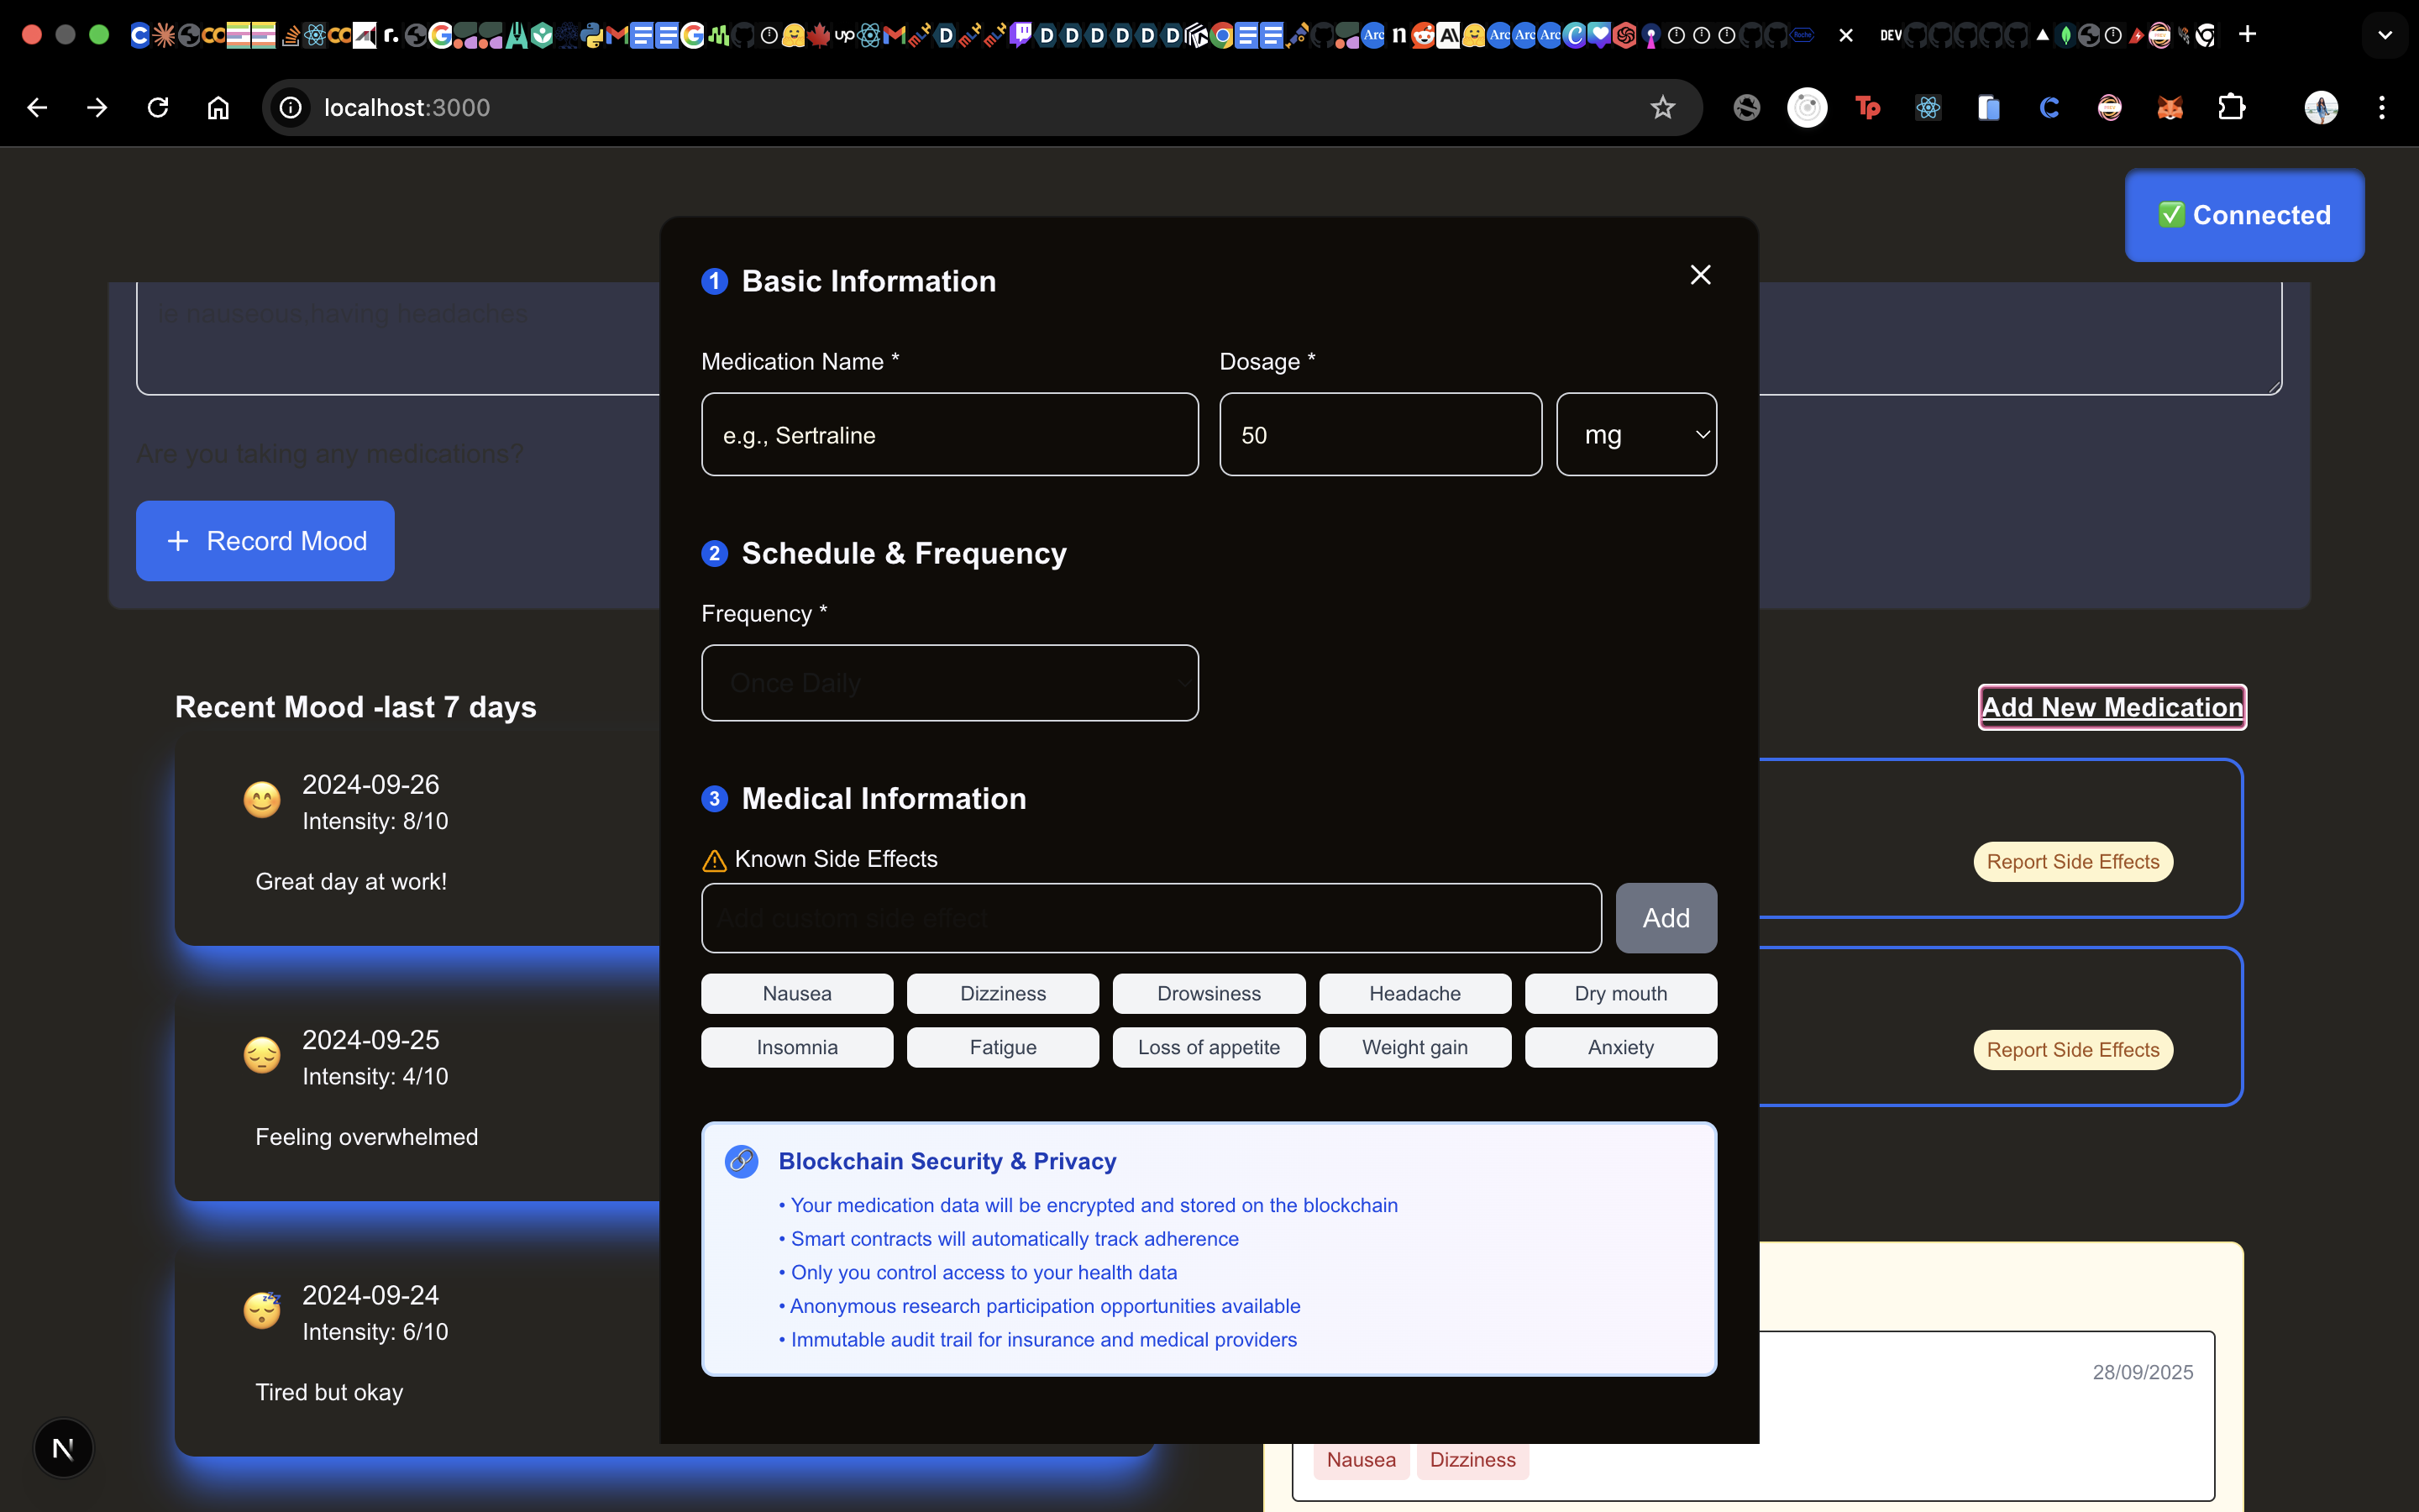This screenshot has height=1512, width=2419.
Task: Open the Extensions puzzle piece icon
Action: 2231,107
